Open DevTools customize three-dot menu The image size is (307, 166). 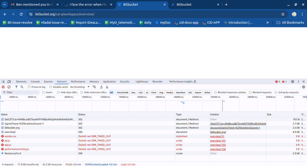(x=298, y=82)
